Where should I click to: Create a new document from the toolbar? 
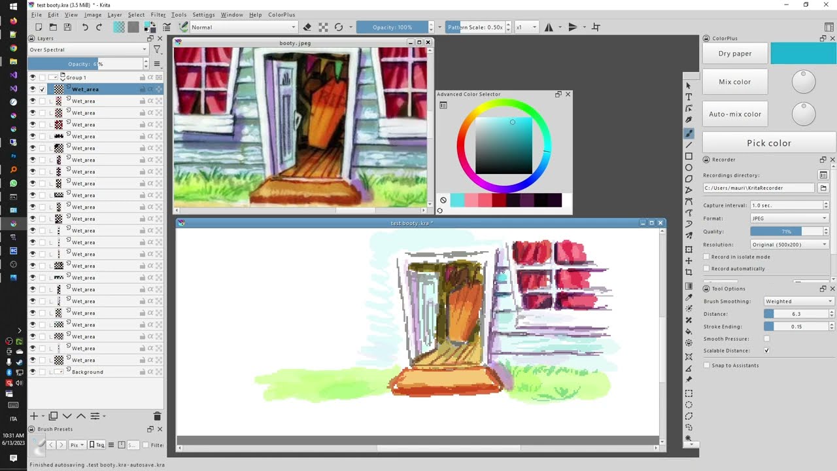(39, 27)
